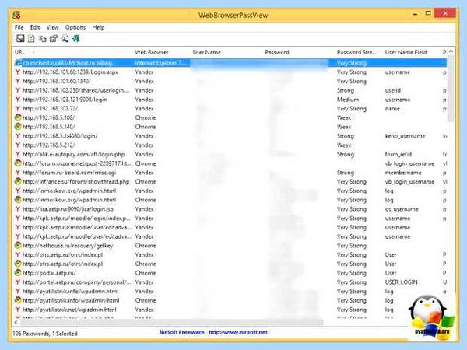The width and height of the screenshot is (467, 350).
Task: Click Chrome icon beside nethouse.ru/recovery/getkey
Action: (x=18, y=246)
